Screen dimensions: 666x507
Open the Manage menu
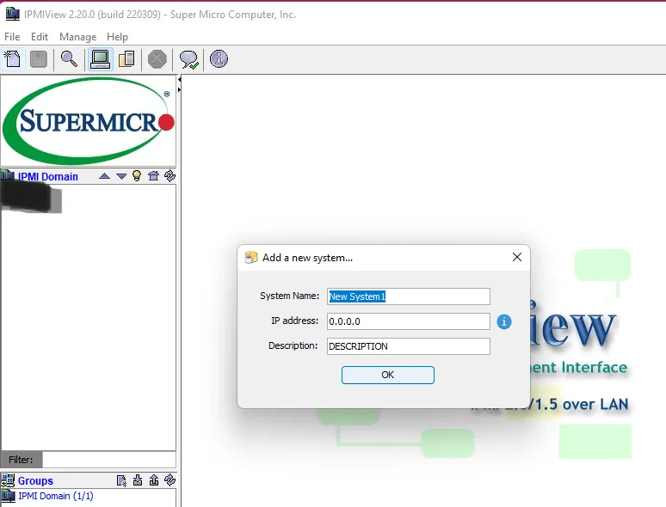[77, 37]
